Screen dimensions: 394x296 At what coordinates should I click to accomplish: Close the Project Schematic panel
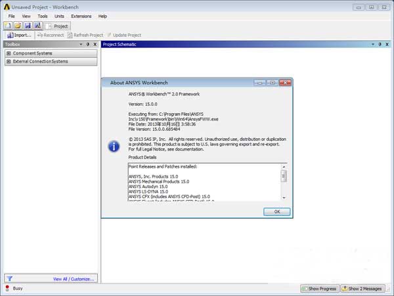click(x=387, y=44)
